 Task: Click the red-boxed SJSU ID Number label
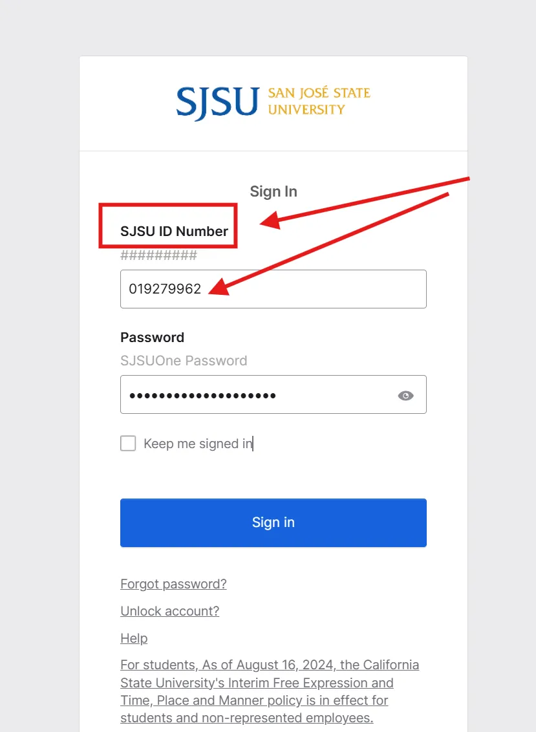point(174,231)
